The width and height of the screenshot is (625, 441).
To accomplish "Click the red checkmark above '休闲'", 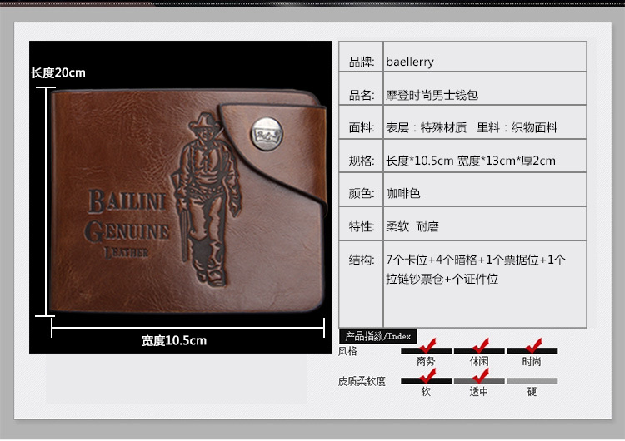I will (x=480, y=345).
